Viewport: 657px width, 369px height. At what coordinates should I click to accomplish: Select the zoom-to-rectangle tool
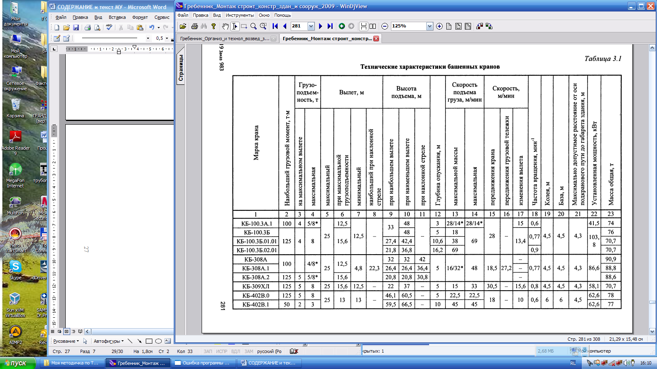click(x=263, y=26)
